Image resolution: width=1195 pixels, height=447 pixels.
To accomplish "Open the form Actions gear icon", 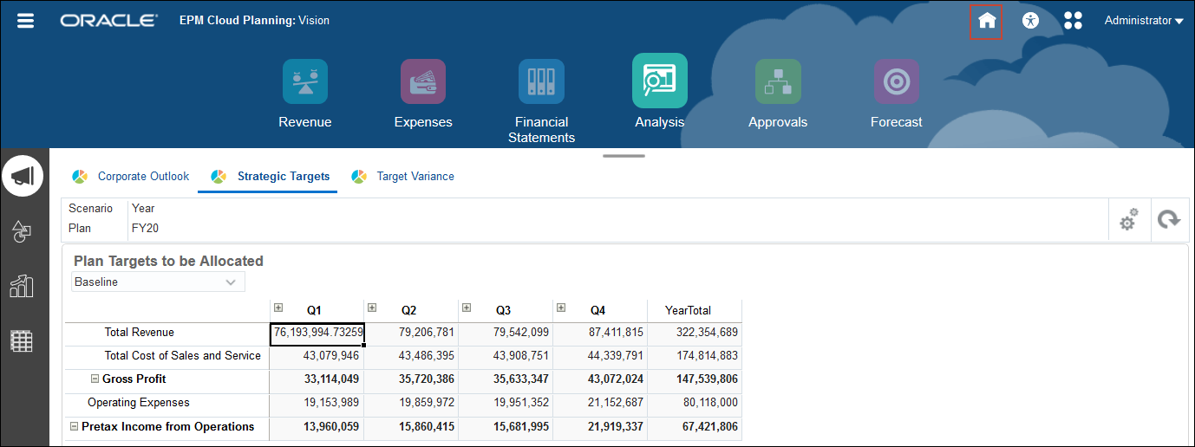I will click(x=1128, y=220).
